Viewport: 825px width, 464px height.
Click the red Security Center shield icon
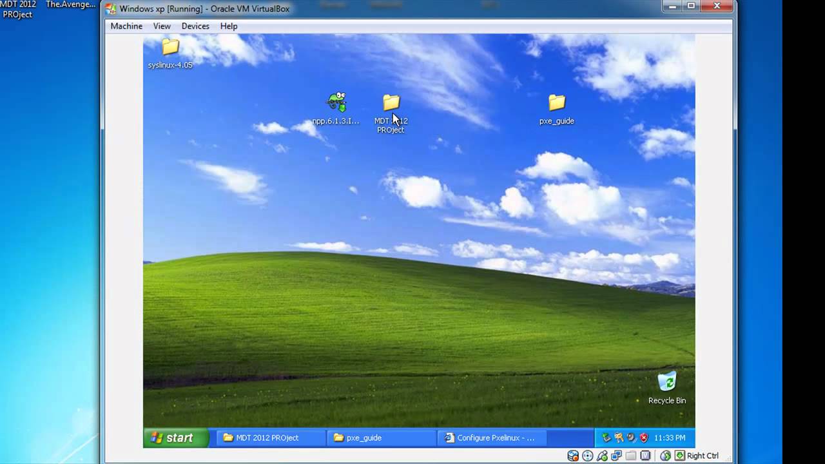pos(644,438)
